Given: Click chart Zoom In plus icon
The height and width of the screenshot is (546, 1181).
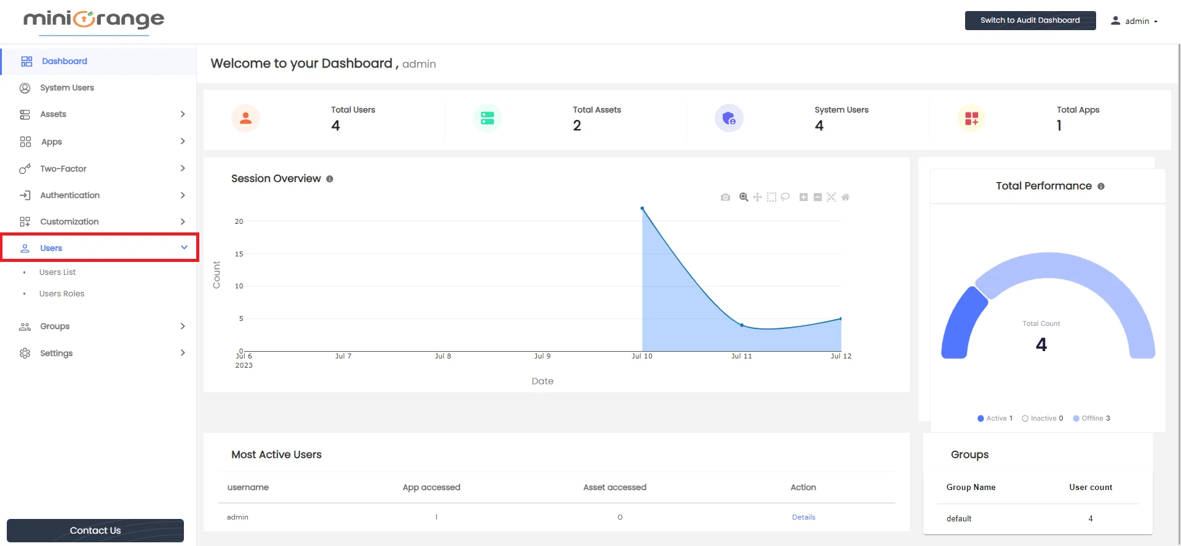Looking at the screenshot, I should click(803, 197).
